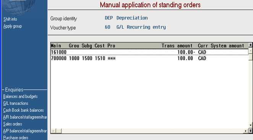Click the horizontal scrollbar left arrow

[54, 131]
